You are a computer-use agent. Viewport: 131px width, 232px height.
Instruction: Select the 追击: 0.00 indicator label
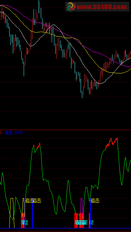pos(14,133)
